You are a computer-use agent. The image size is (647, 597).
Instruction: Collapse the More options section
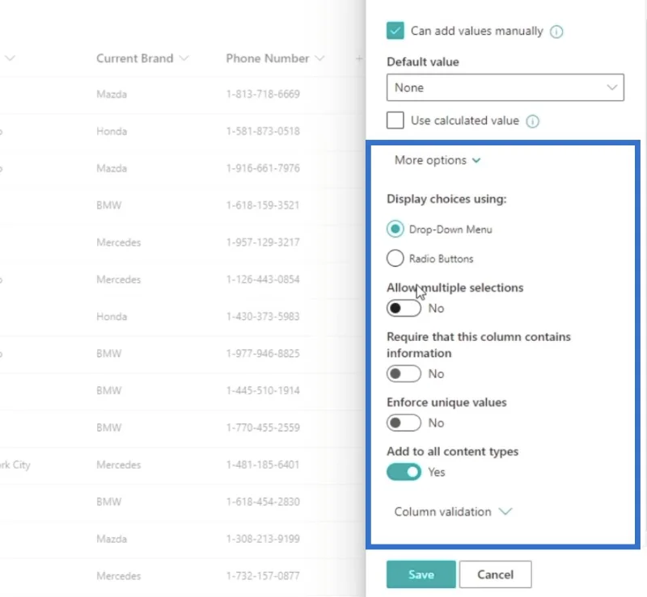(x=438, y=160)
